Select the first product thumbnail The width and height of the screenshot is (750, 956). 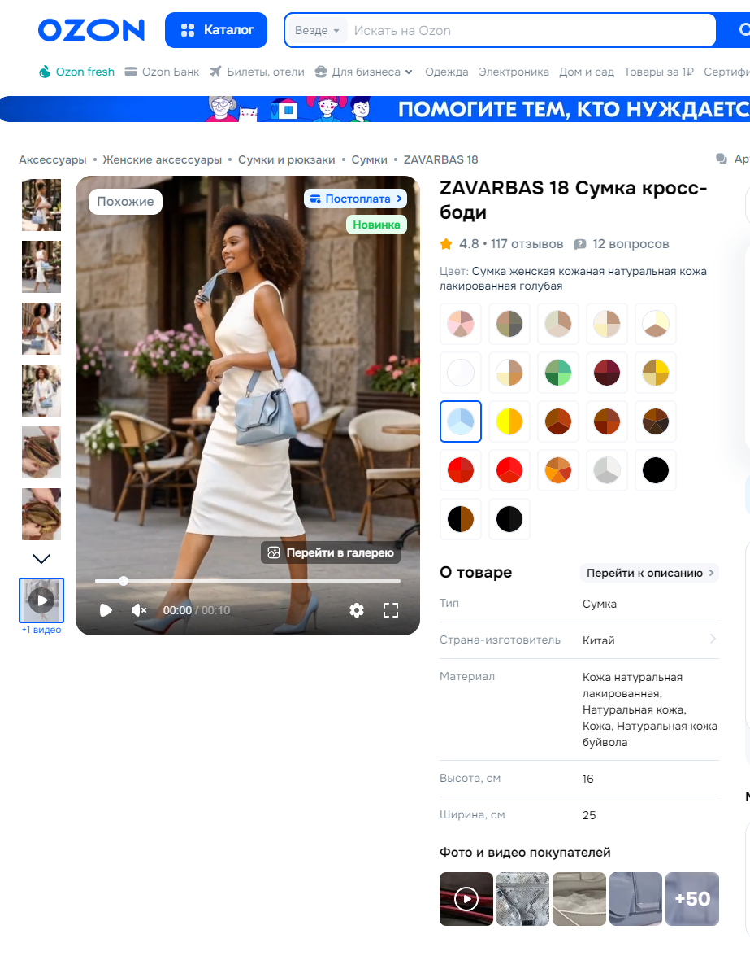(41, 205)
